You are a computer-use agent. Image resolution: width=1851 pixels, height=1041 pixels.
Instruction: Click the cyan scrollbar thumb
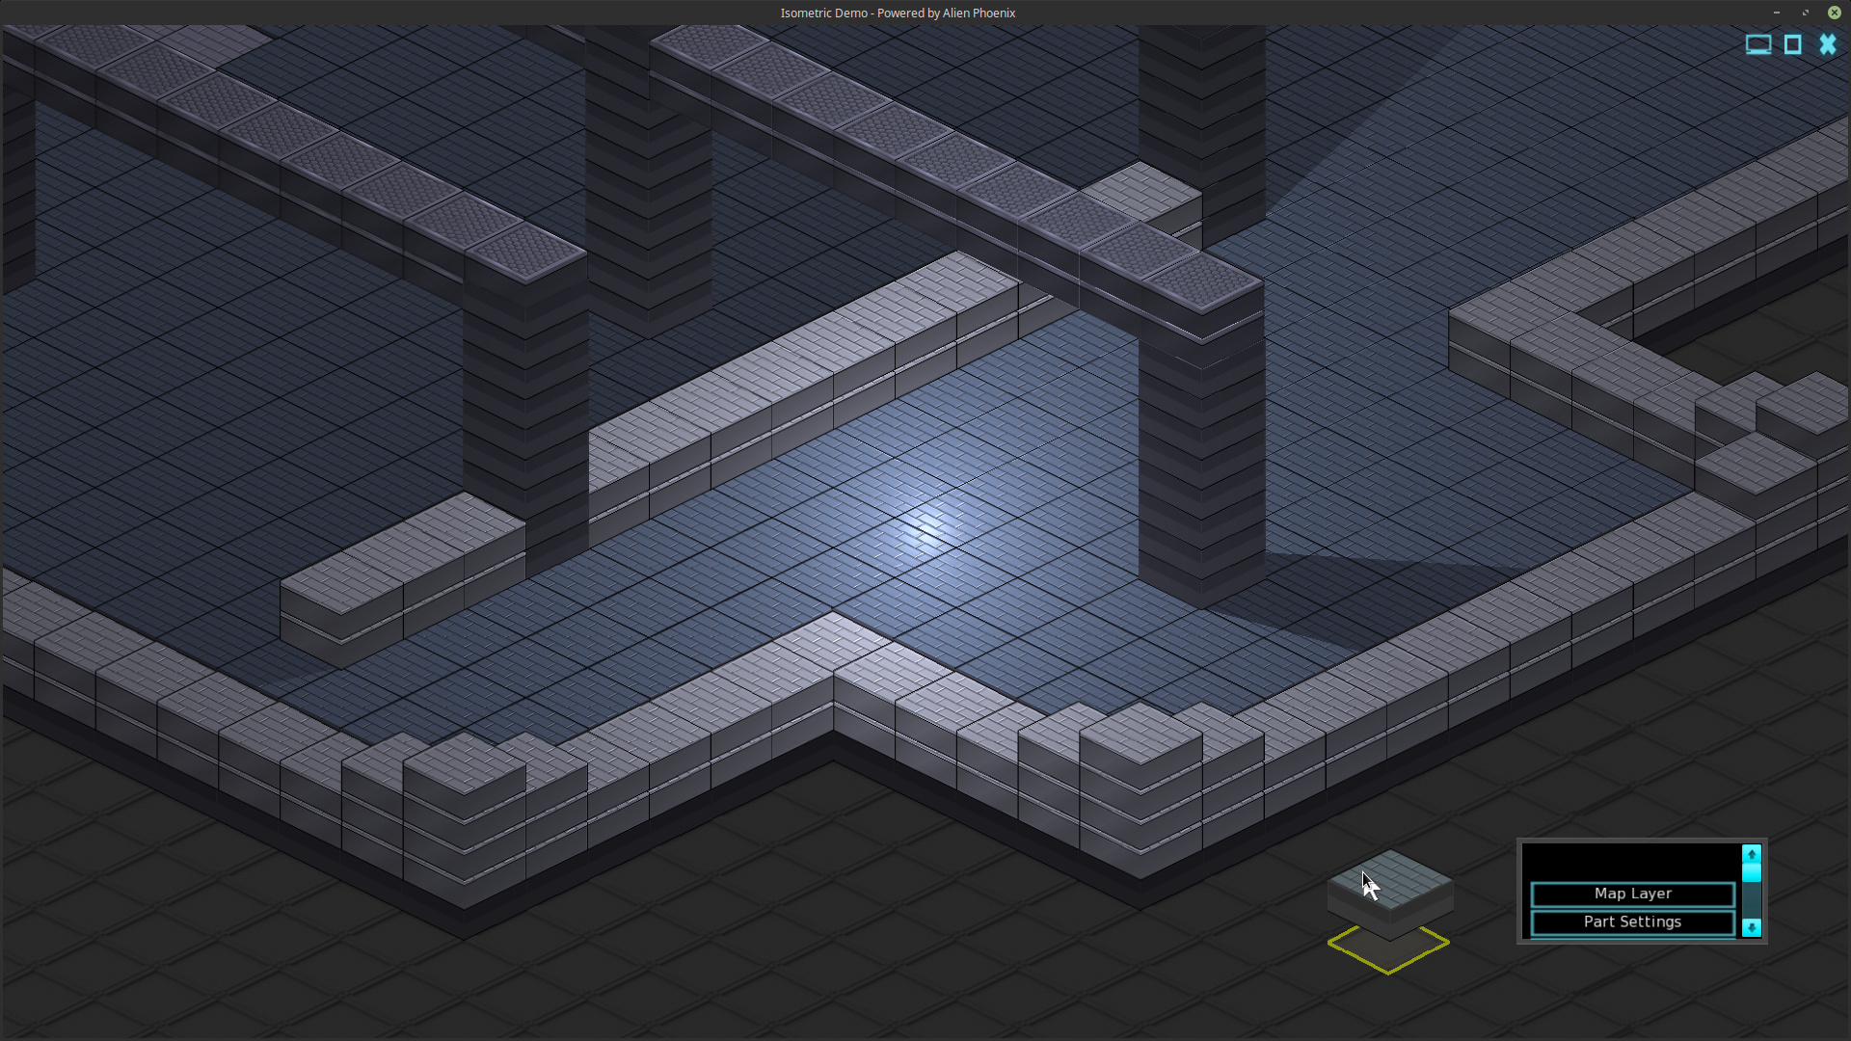click(1751, 872)
